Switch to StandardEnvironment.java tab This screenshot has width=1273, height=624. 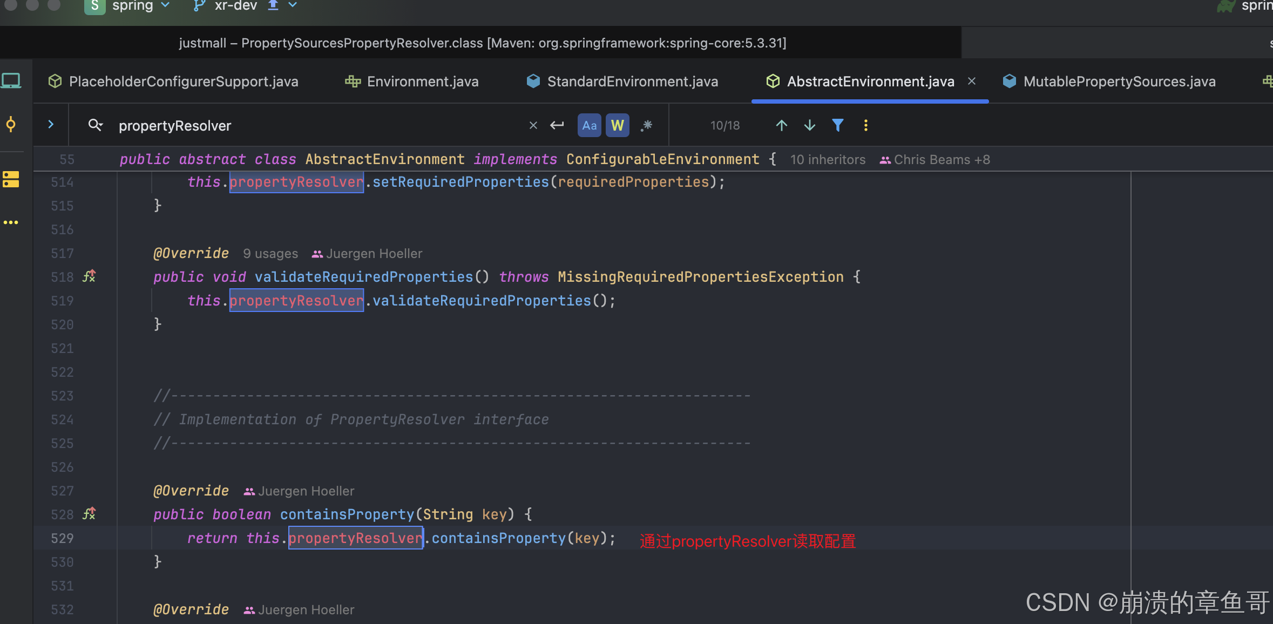click(632, 82)
